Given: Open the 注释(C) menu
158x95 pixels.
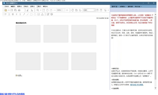Looking at the screenshot, I should click(x=32, y=6).
